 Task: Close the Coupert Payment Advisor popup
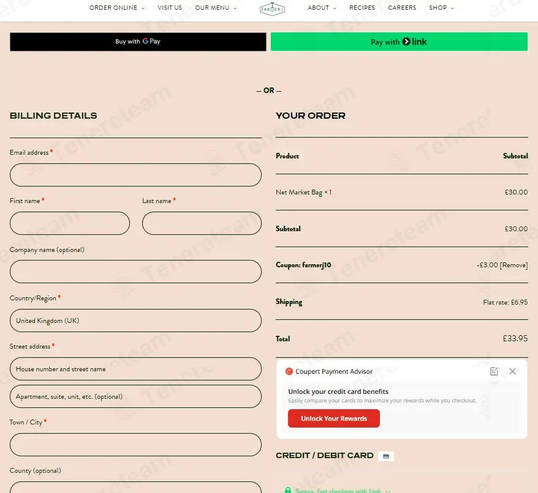click(512, 371)
